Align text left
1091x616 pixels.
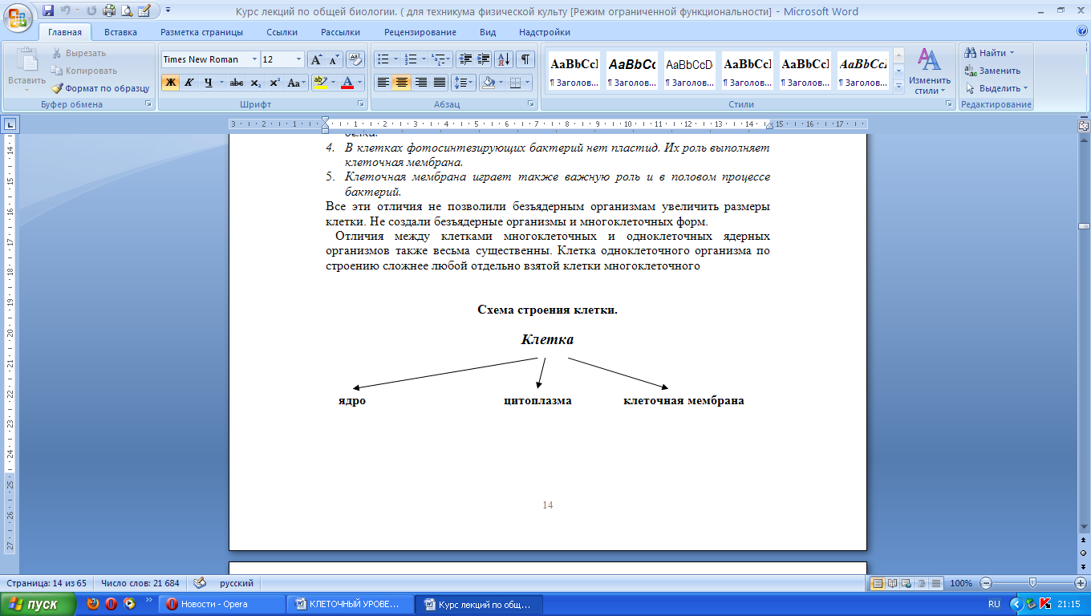pos(383,83)
